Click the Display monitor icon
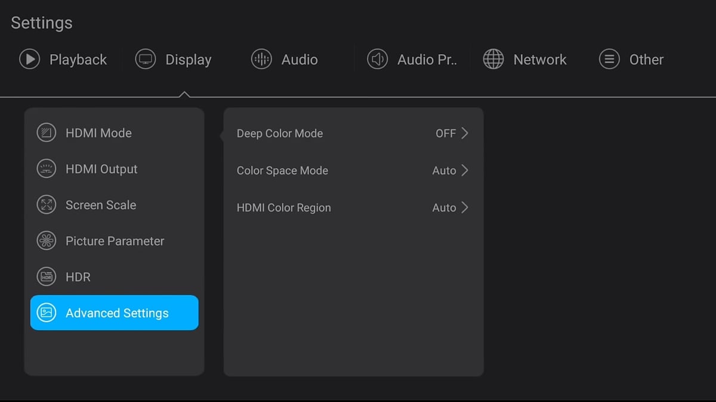This screenshot has width=716, height=402. 146,60
